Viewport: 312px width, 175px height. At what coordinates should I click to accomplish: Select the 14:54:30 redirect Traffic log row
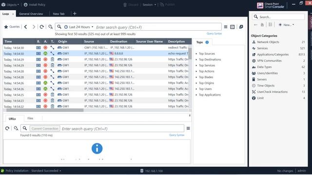tap(96, 48)
